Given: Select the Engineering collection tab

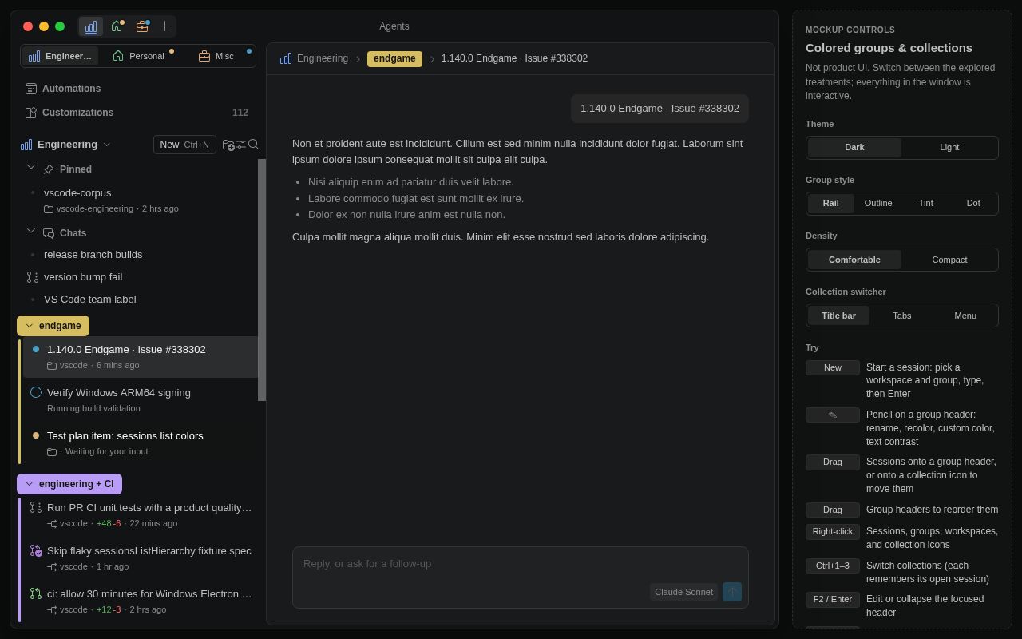Looking at the screenshot, I should click(x=61, y=56).
